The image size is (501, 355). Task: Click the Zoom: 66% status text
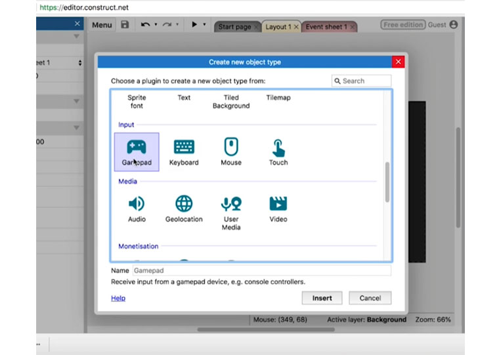433,320
